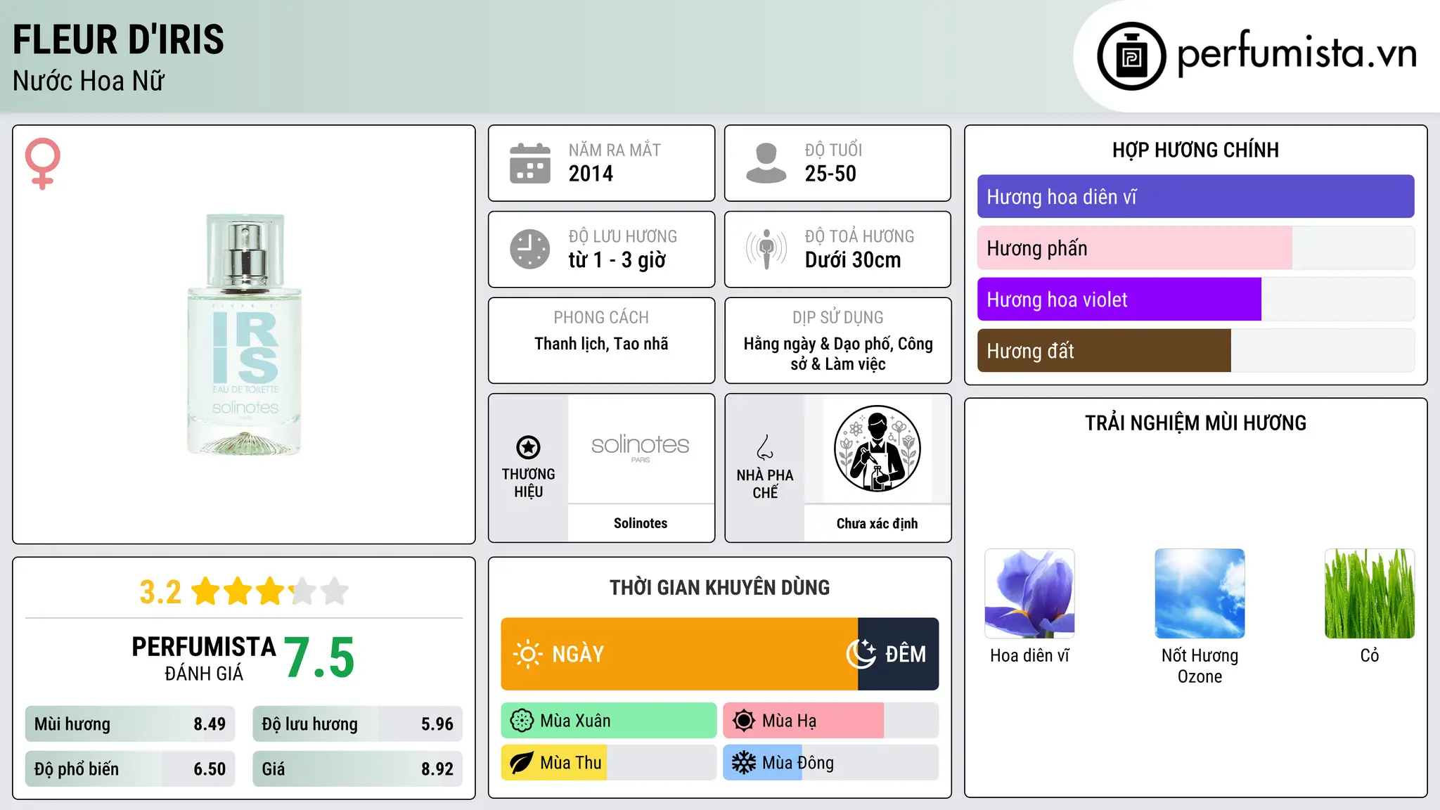The image size is (1440, 810).
Task: Click the style text Thanh lịch, Tao nhã
Action: [601, 344]
